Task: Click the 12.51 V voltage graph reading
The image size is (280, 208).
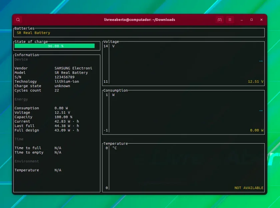Action: 256,81
